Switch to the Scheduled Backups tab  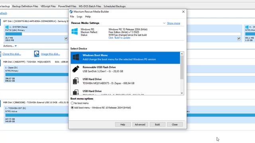115,6
